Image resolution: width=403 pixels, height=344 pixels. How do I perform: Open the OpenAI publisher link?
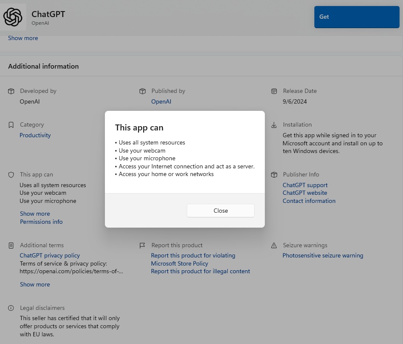pos(161,101)
